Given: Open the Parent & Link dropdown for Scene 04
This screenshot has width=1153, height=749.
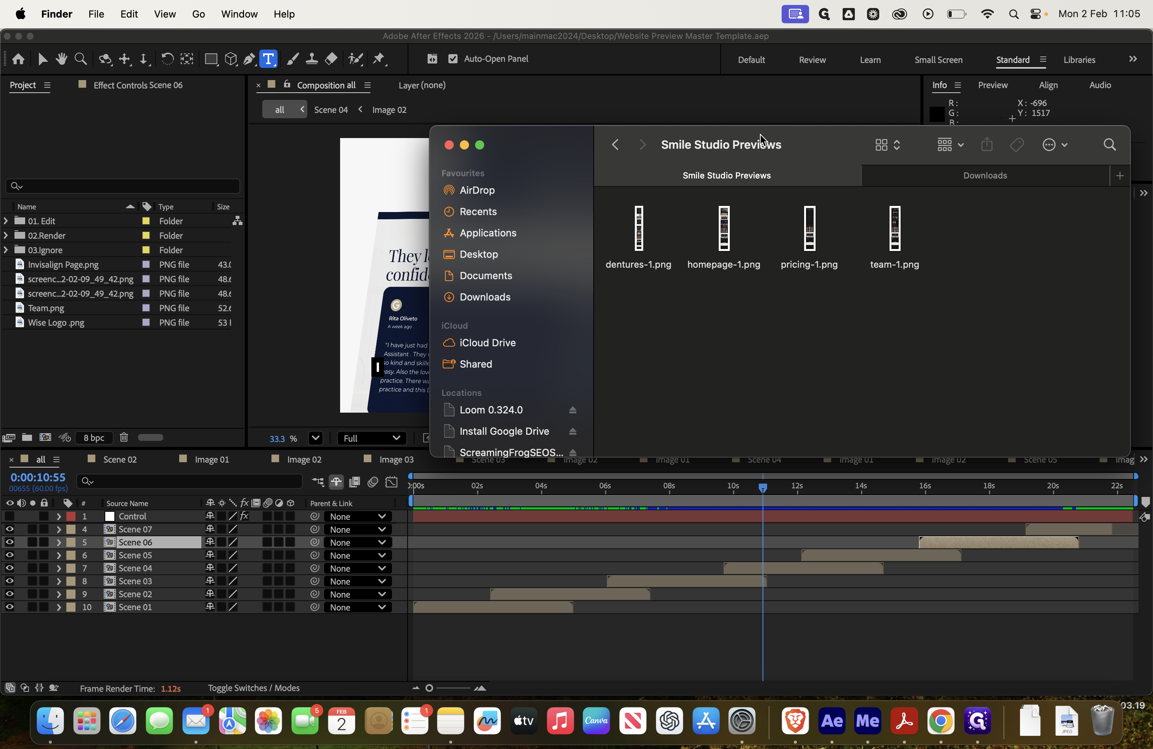Looking at the screenshot, I should point(358,568).
